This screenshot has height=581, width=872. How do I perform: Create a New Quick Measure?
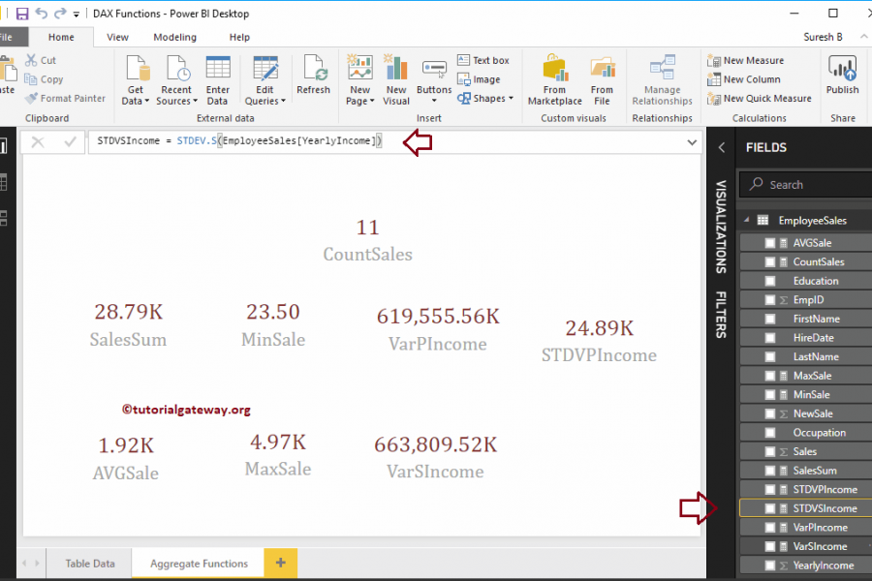click(x=760, y=98)
